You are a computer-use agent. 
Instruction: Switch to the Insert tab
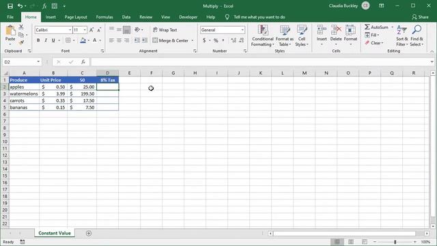51,17
